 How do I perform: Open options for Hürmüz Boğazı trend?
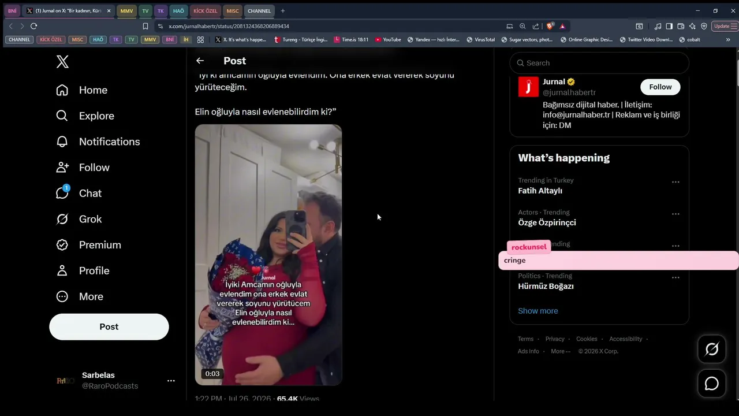[x=675, y=277]
